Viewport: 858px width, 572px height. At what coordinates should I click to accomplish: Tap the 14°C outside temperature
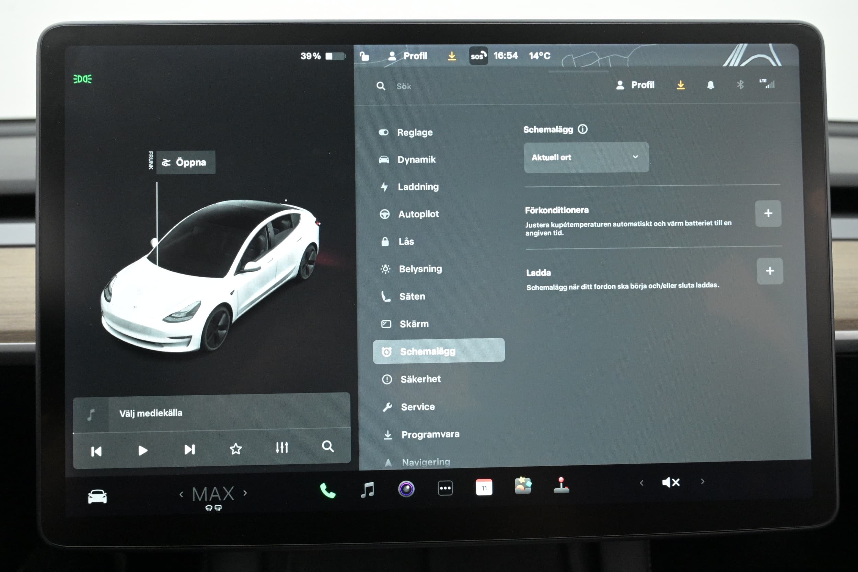tap(540, 56)
